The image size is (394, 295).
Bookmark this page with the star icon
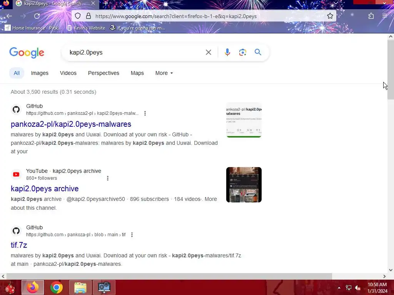tap(330, 16)
